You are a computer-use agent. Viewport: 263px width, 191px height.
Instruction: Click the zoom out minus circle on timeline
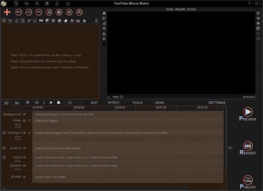coord(65,103)
